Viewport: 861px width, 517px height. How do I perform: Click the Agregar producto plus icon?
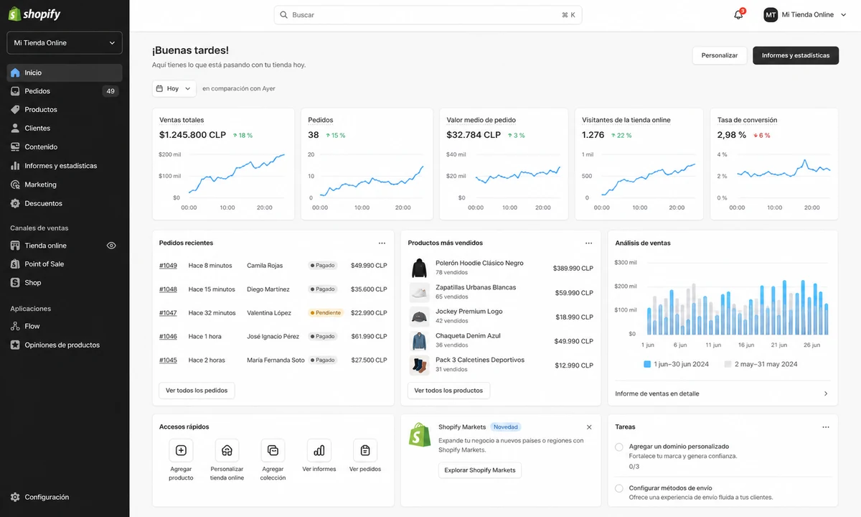point(181,450)
